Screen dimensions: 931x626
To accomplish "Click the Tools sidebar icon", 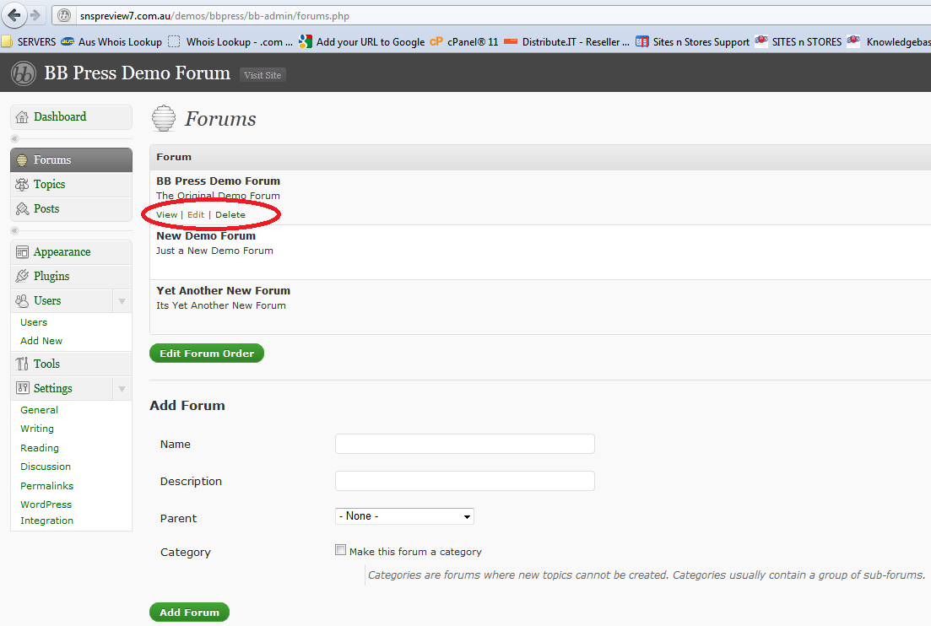I will point(22,364).
